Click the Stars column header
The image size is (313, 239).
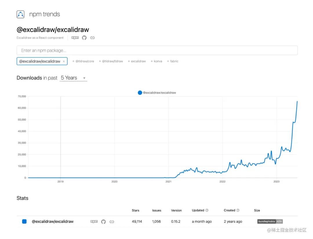pyautogui.click(x=136, y=210)
